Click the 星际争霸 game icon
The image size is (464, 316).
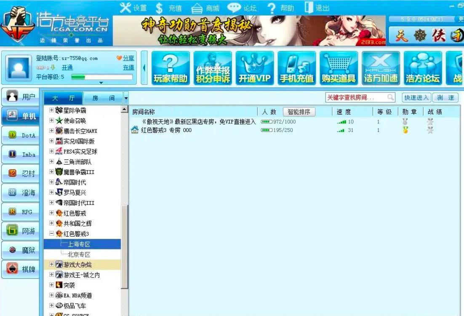pos(59,110)
